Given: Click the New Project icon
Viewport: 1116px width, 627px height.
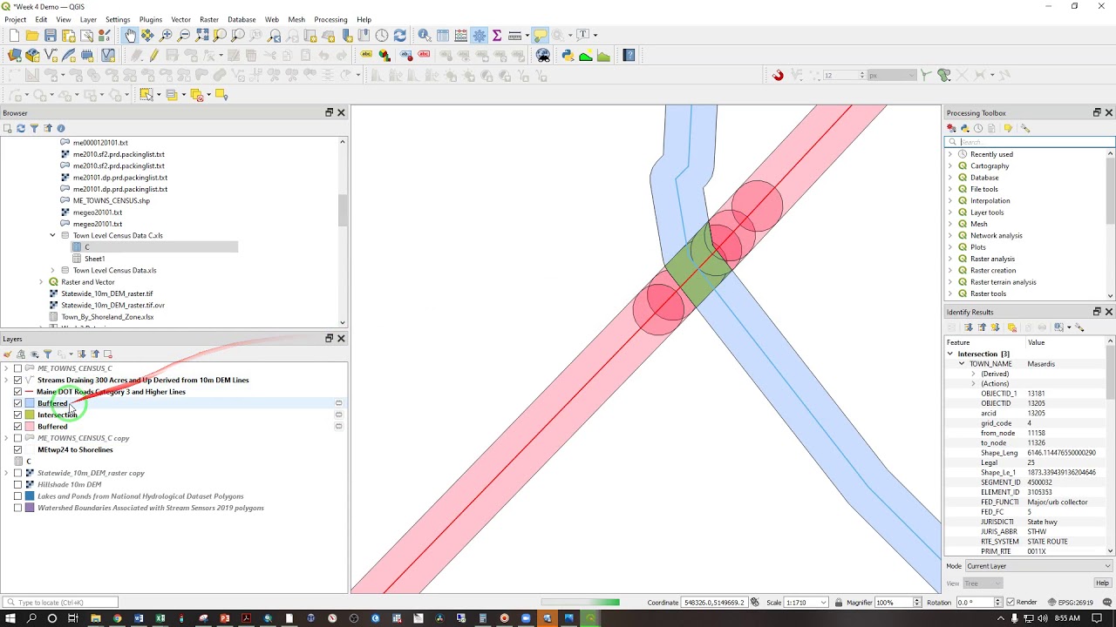Looking at the screenshot, I should click(14, 36).
